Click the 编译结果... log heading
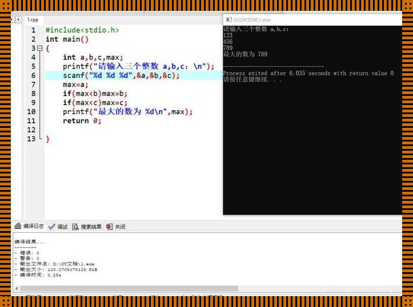Image resolution: width=413 pixels, height=307 pixels. coord(30,242)
